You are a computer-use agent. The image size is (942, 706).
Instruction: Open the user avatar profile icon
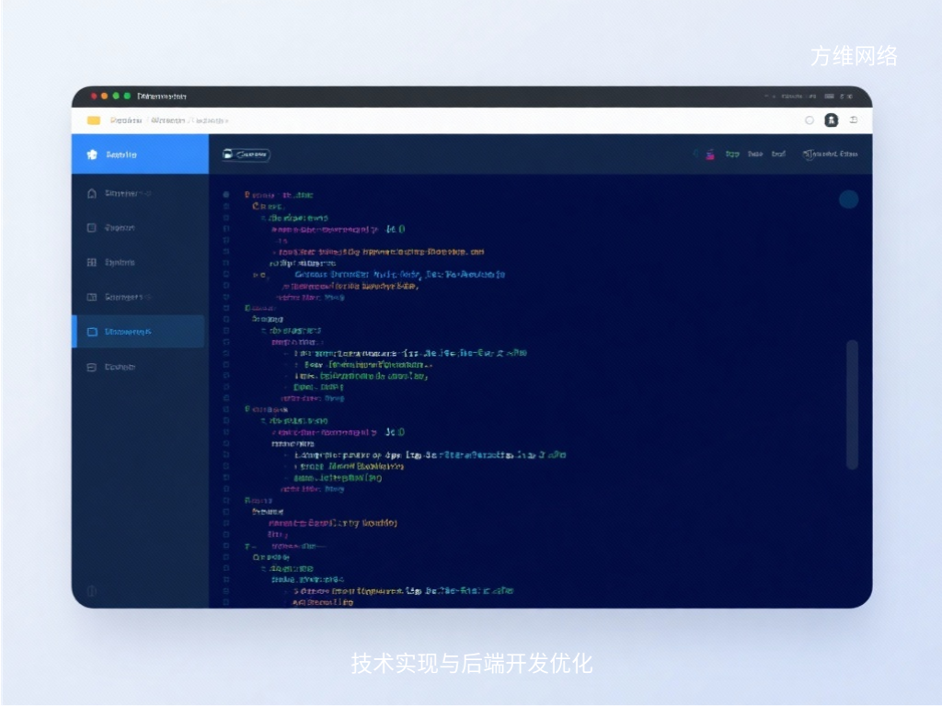[831, 120]
